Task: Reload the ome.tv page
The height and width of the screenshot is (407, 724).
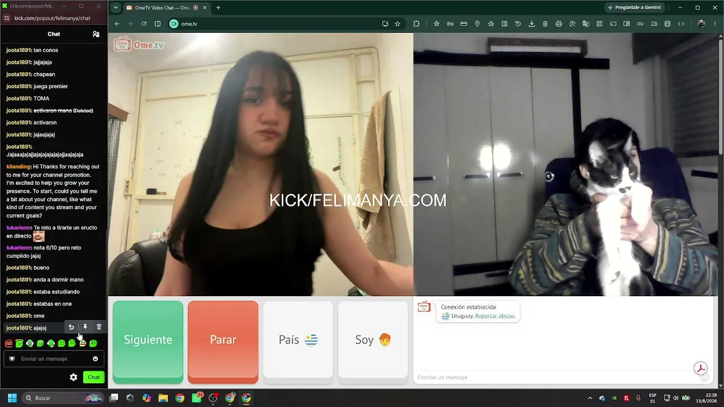Action: 144,24
